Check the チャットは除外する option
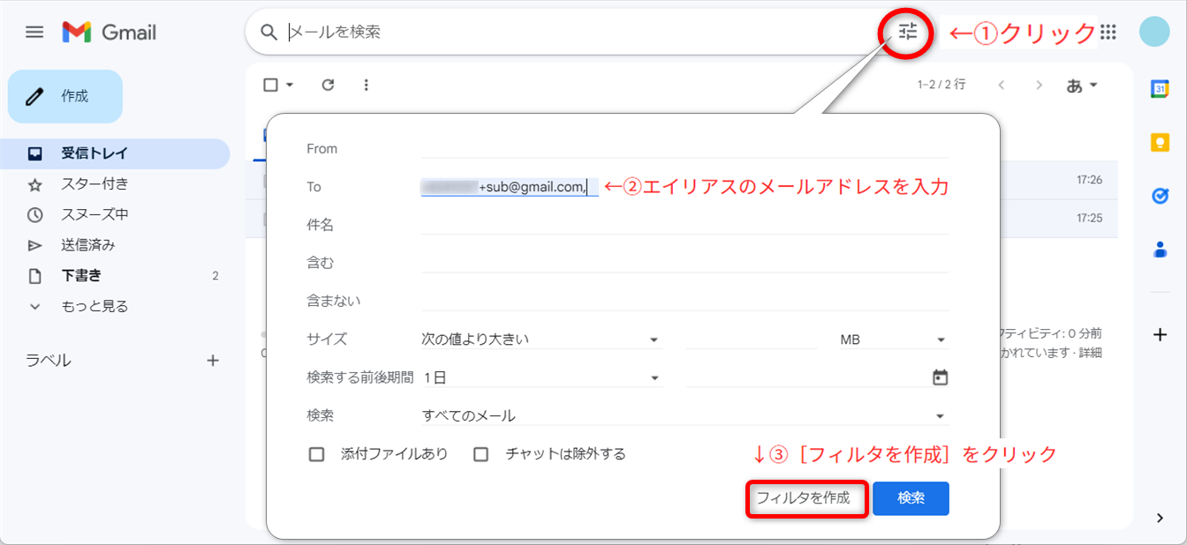The height and width of the screenshot is (545, 1187). click(481, 454)
